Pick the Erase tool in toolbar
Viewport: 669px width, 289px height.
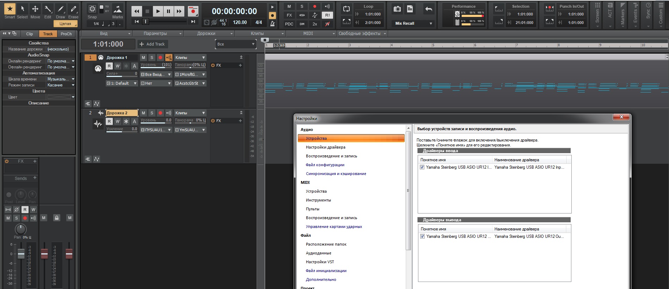coord(73,9)
